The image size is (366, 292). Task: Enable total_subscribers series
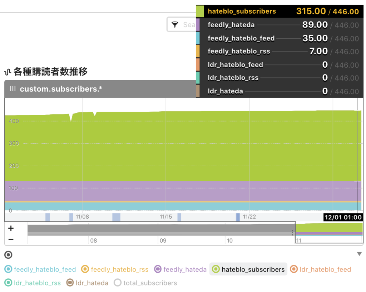(x=145, y=283)
